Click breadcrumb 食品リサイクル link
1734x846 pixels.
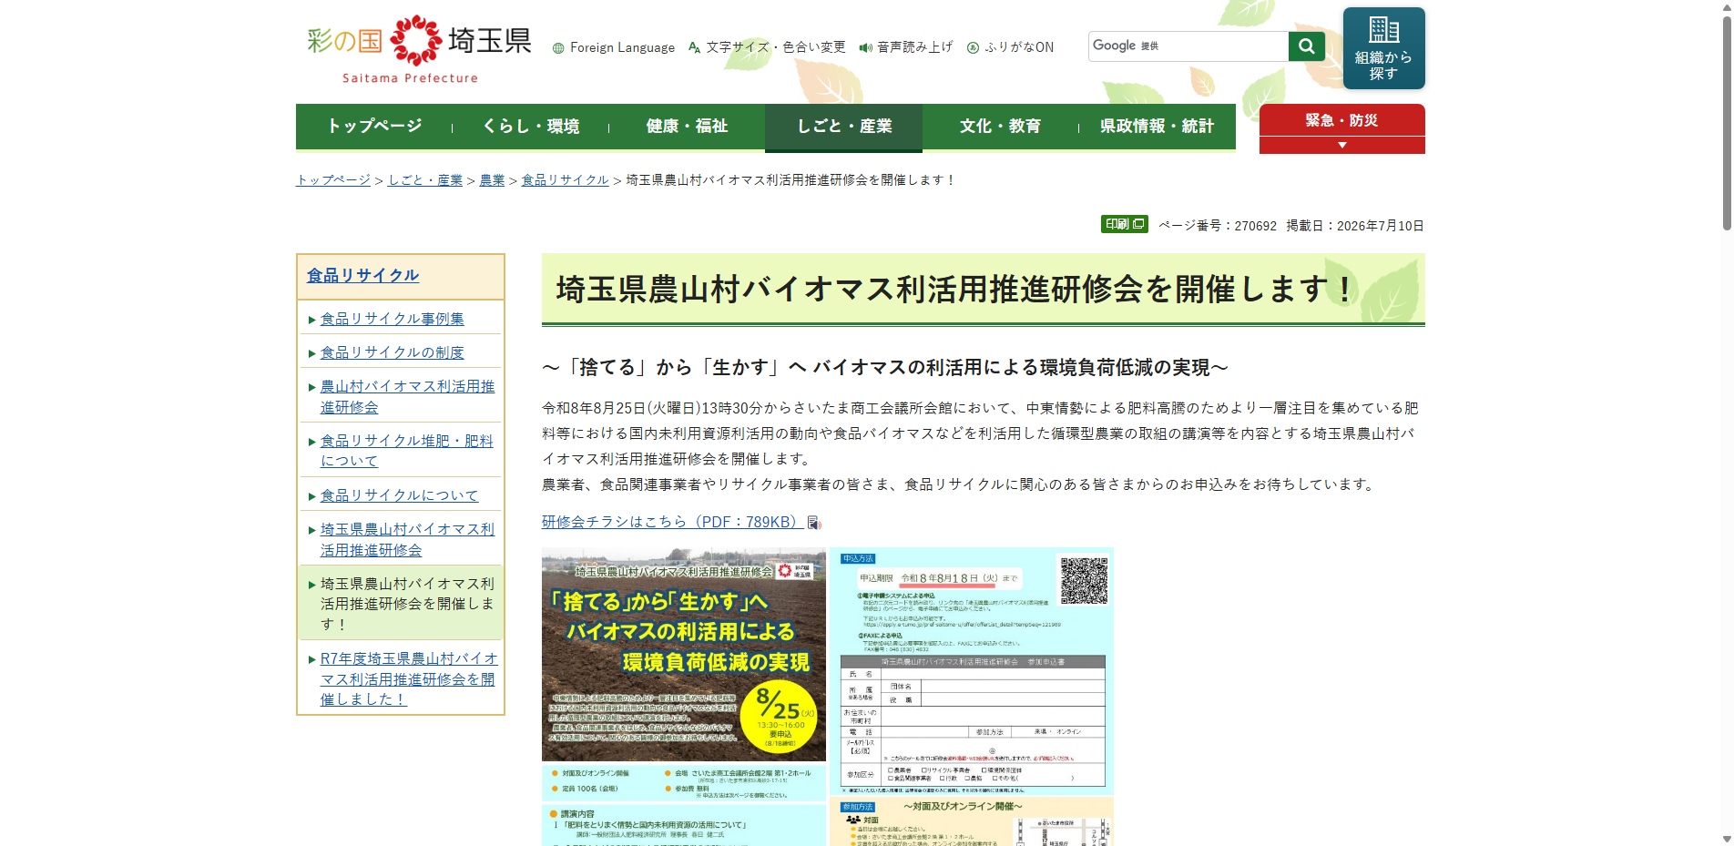565,180
